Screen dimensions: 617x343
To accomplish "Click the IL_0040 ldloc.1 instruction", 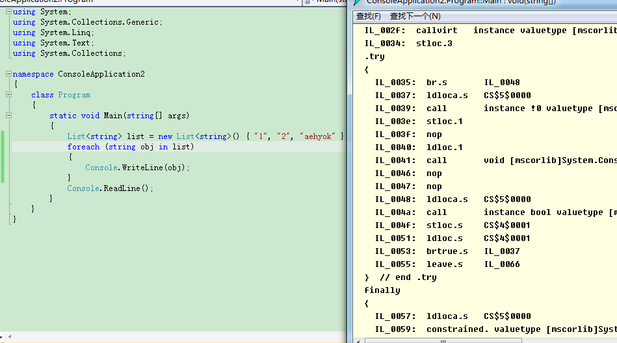I will (419, 147).
